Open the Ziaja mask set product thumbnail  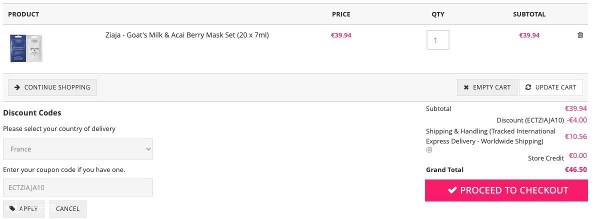(x=26, y=48)
